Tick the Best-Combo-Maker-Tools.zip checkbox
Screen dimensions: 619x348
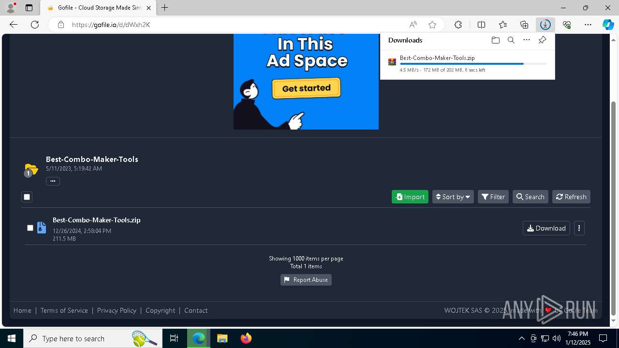(x=30, y=228)
